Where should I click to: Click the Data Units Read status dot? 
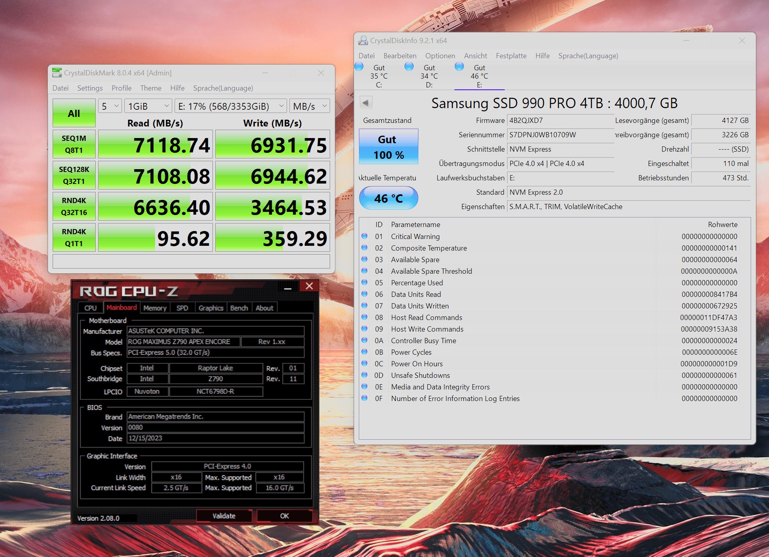tap(364, 294)
